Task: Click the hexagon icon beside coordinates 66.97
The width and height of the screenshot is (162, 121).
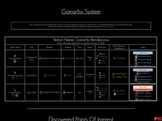Action: click(x=136, y=77)
